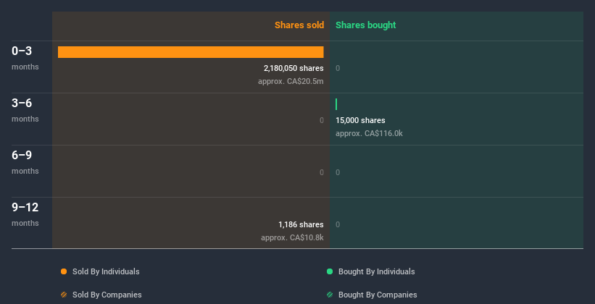Select the Shares sold column header

point(299,25)
